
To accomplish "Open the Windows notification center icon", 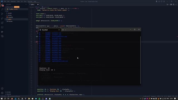I will (175, 99).
